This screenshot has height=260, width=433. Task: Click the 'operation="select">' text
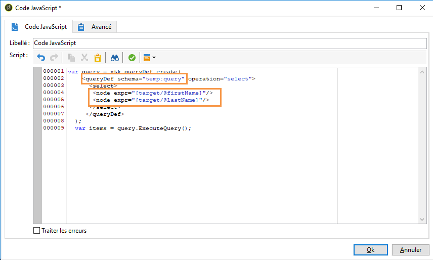pyautogui.click(x=222, y=79)
